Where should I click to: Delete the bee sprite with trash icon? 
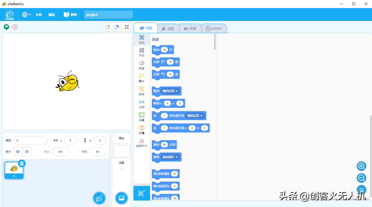pos(22,163)
